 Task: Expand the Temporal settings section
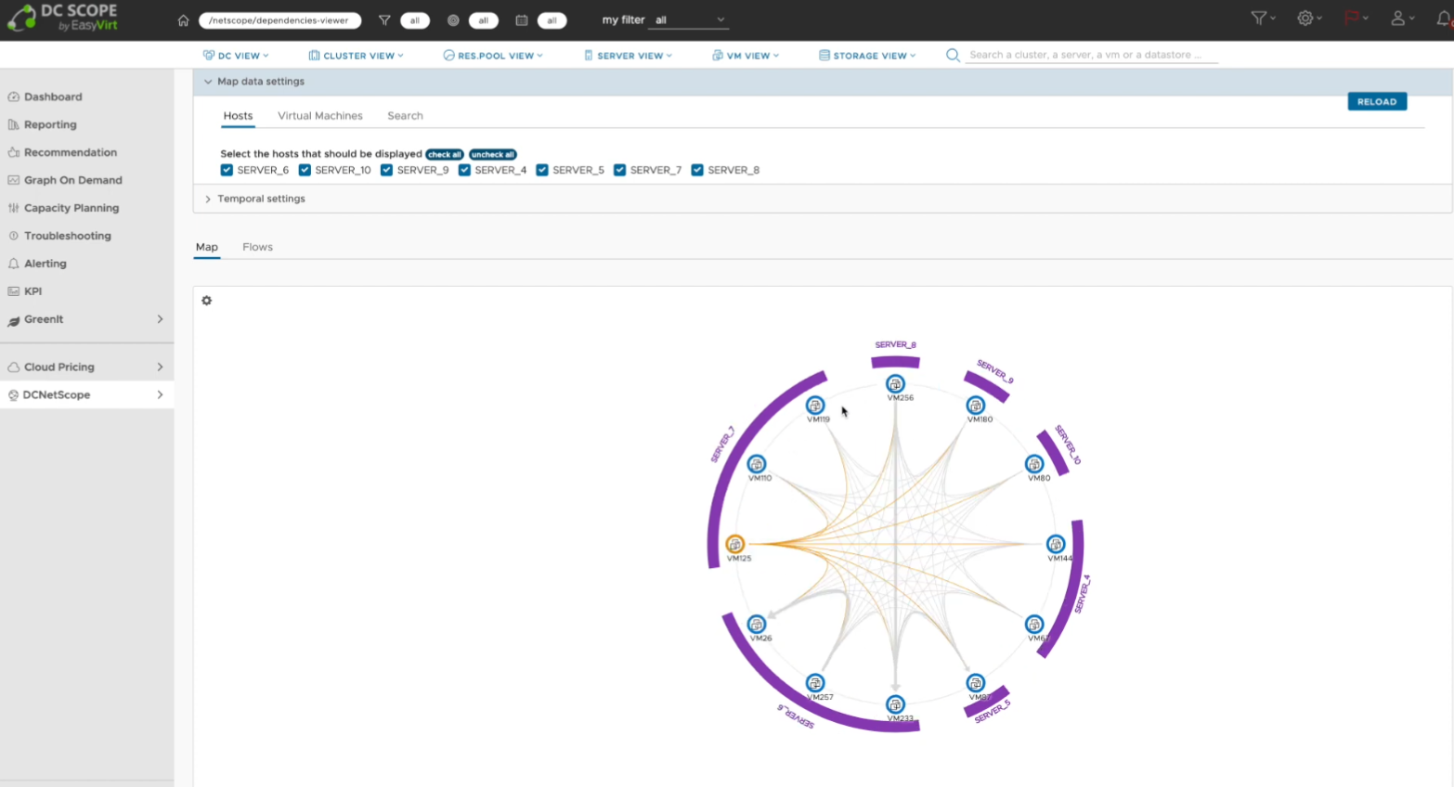tap(260, 199)
